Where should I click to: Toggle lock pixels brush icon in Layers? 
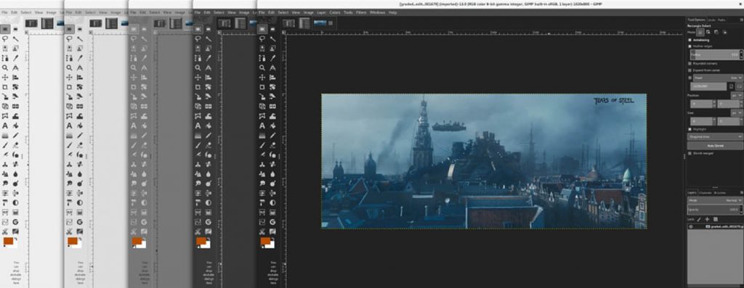[699, 219]
